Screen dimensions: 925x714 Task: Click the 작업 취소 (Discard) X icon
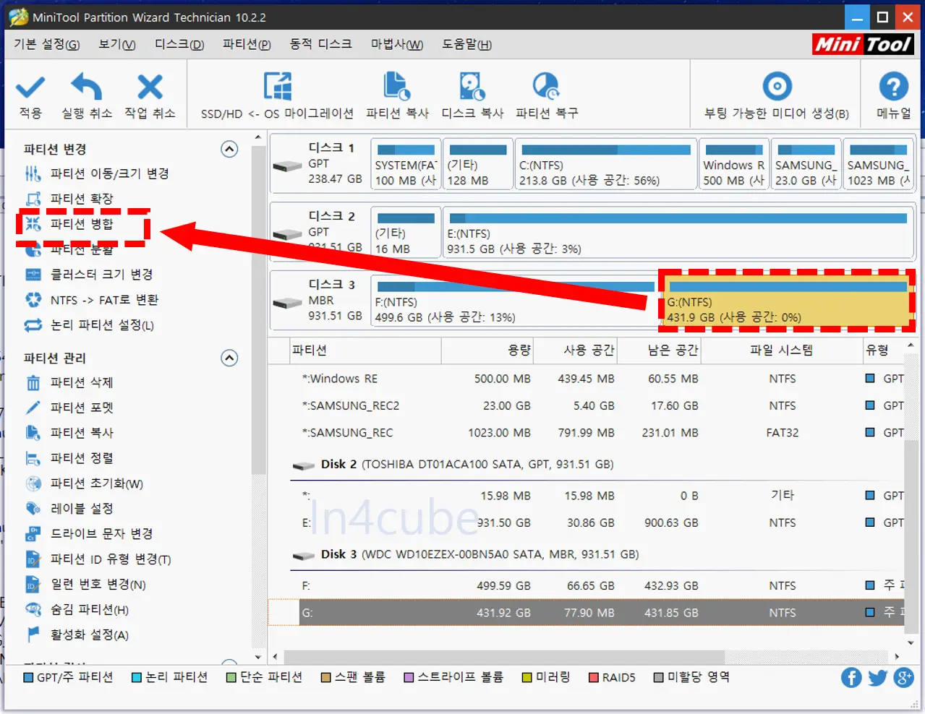(150, 87)
